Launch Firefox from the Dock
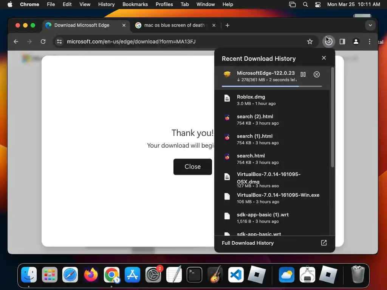Viewport: 387px width, 290px height. pyautogui.click(x=91, y=275)
